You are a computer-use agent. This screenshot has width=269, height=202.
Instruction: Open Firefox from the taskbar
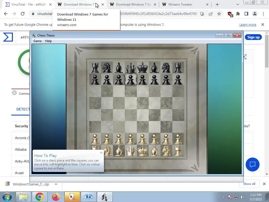pos(56,197)
